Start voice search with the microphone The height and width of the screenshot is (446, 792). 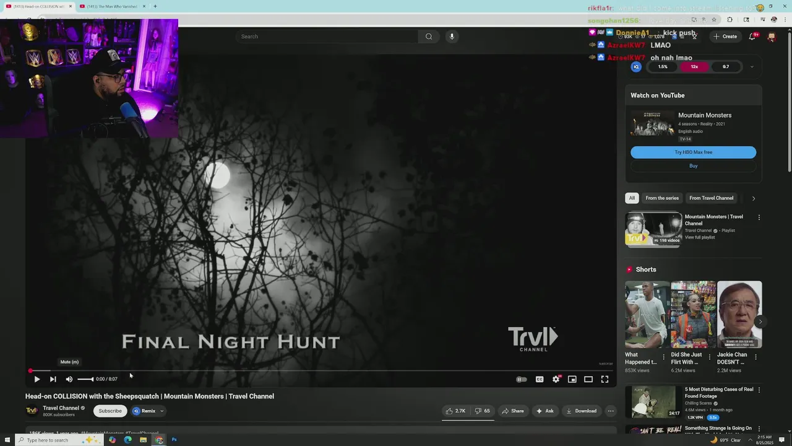pyautogui.click(x=452, y=37)
